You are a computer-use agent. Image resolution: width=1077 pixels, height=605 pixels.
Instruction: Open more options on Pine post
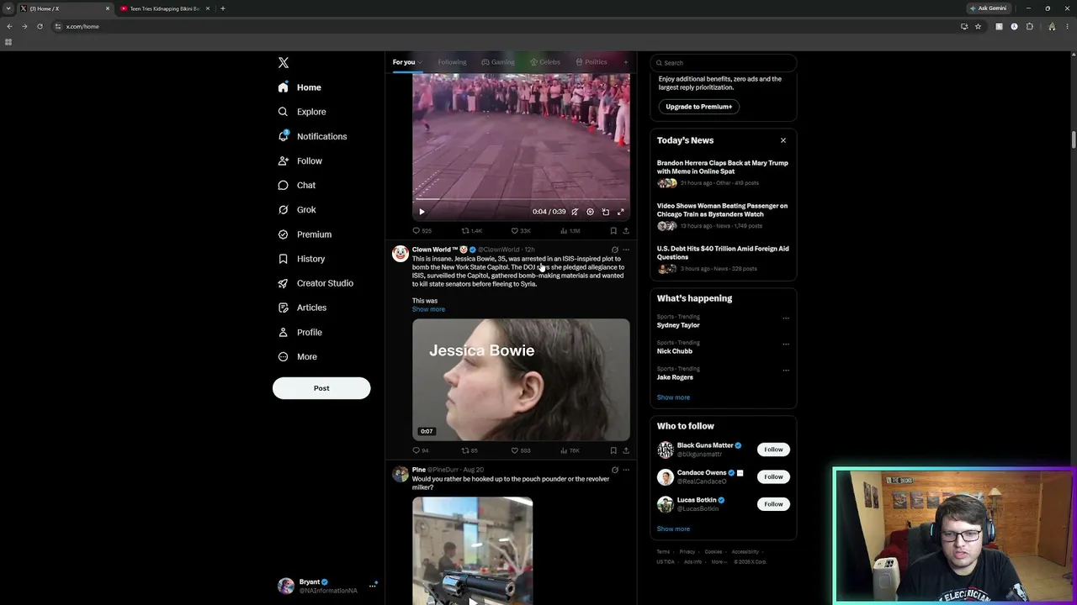pyautogui.click(x=625, y=470)
